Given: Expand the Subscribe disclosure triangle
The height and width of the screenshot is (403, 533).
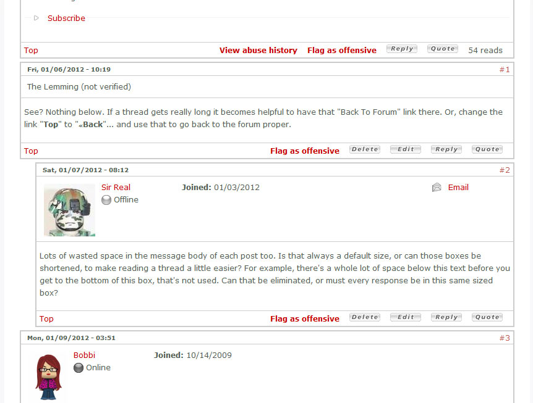Looking at the screenshot, I should tap(36, 18).
